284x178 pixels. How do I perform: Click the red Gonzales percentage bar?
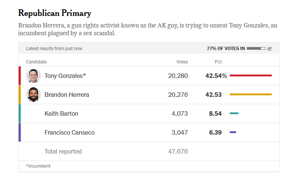click(251, 75)
